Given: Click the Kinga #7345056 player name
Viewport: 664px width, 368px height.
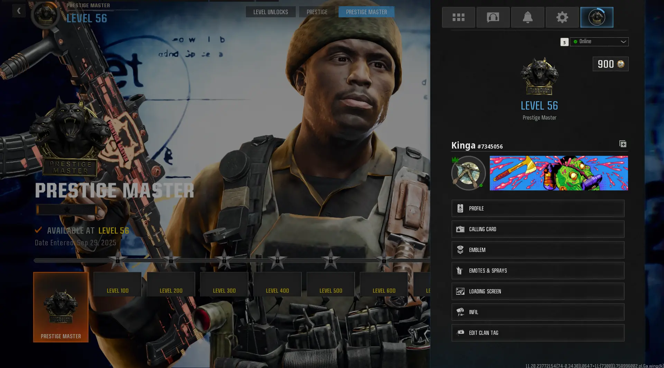Looking at the screenshot, I should (x=477, y=146).
